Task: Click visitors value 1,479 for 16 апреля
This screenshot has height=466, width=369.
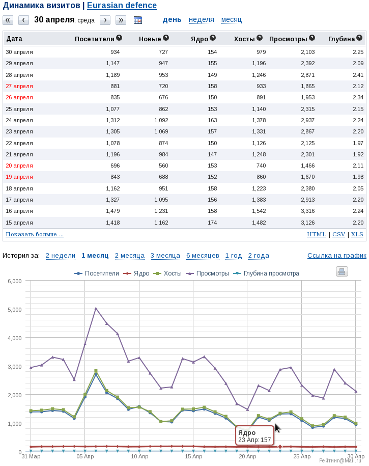Action: tap(113, 211)
